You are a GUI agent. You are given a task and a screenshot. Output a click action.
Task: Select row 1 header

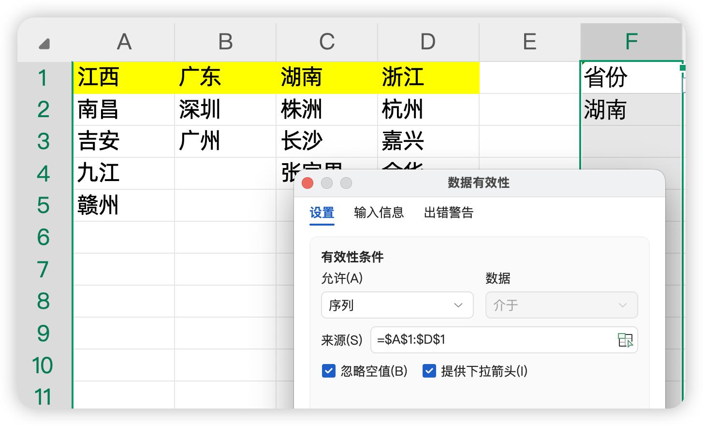point(44,77)
